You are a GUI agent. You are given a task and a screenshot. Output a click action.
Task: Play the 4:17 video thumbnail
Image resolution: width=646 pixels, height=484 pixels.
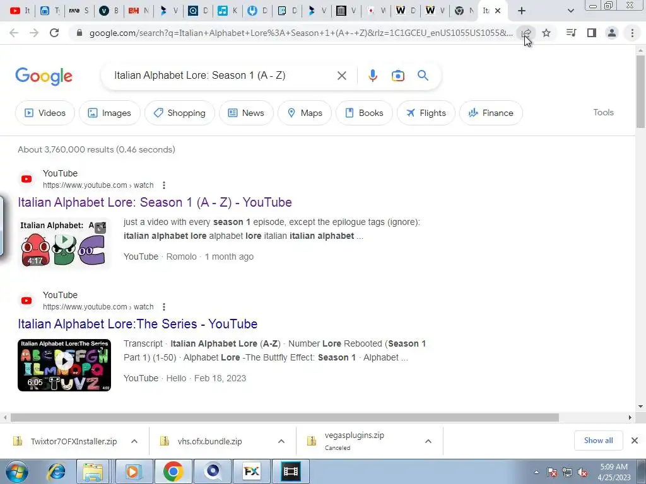[64, 243]
